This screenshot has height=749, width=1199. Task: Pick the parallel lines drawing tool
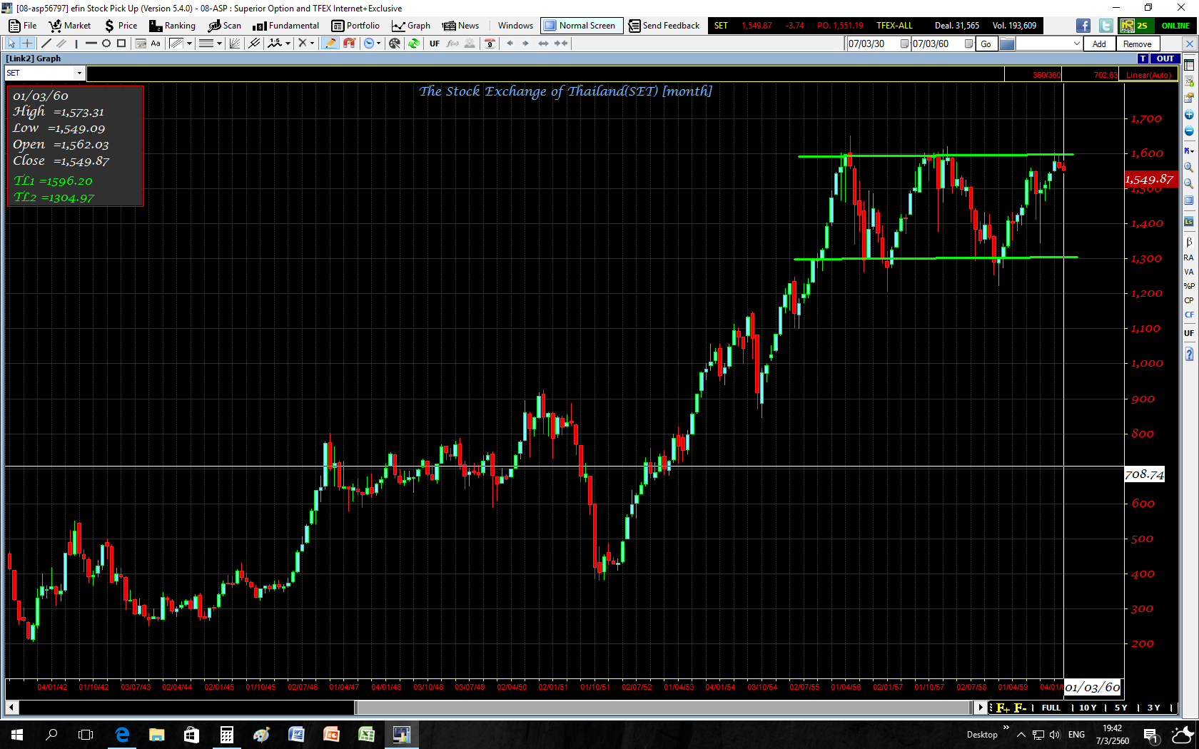click(61, 44)
